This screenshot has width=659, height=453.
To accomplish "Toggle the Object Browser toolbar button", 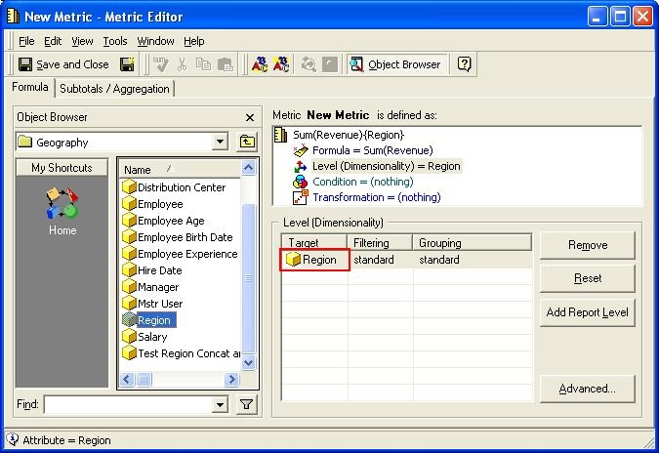I will (x=396, y=64).
